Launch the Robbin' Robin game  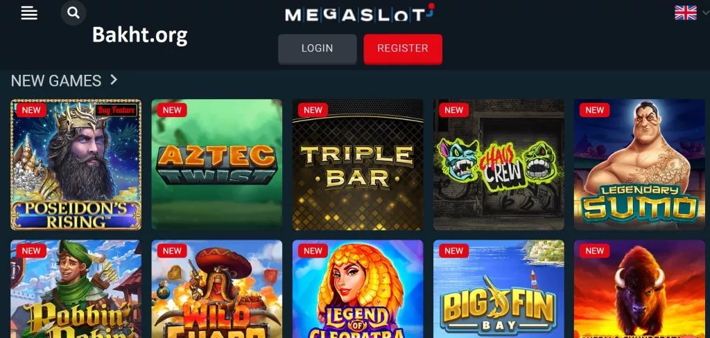point(76,289)
